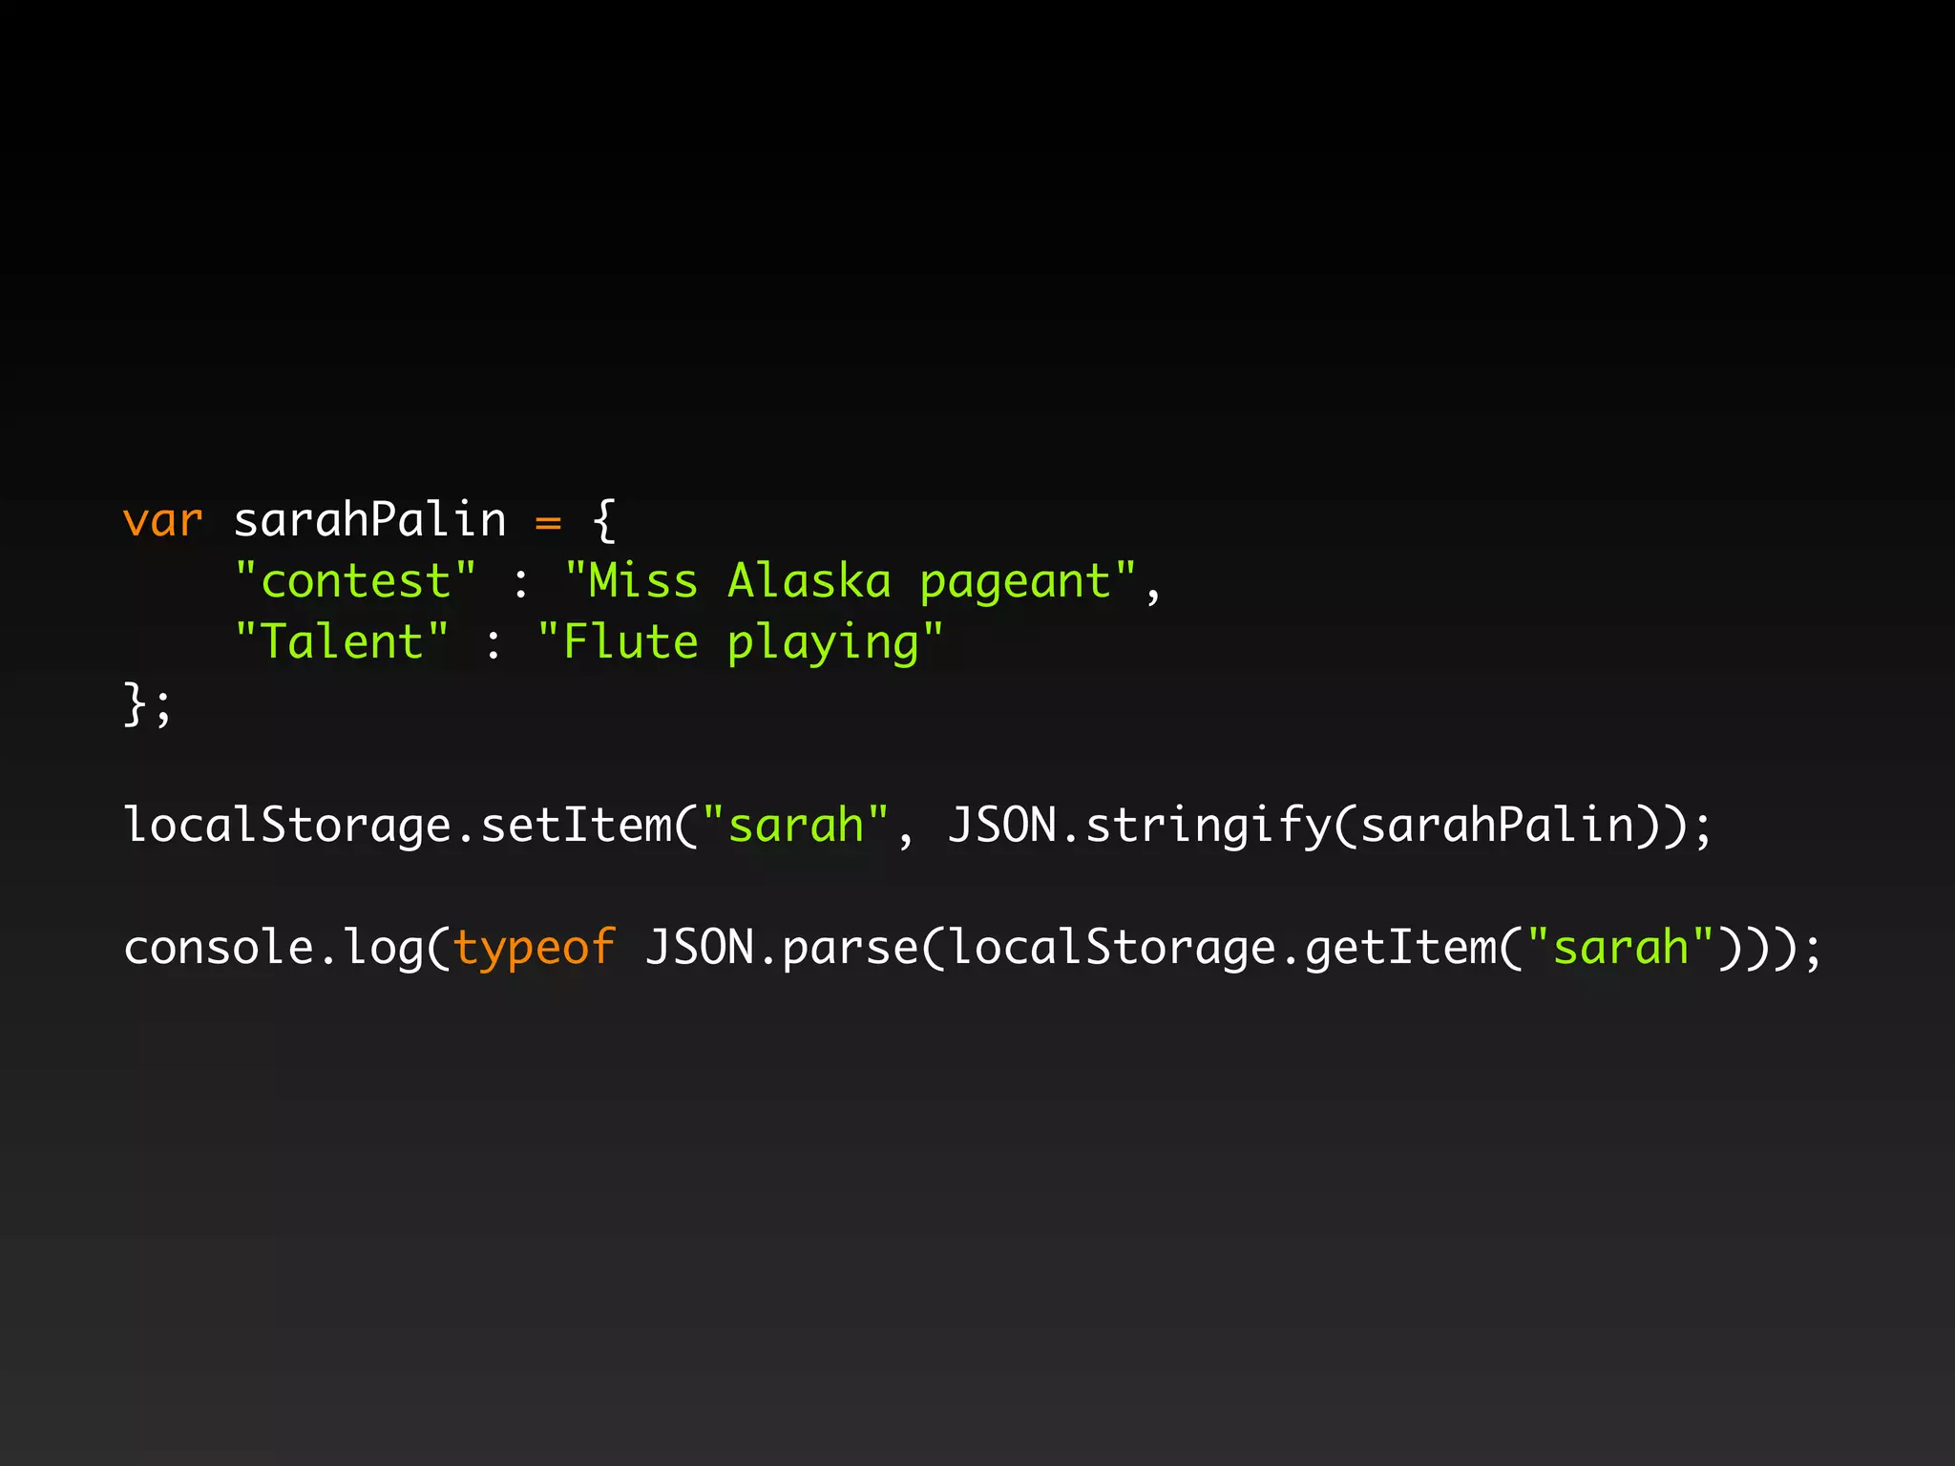The width and height of the screenshot is (1955, 1466).
Task: Click JSON.stringify(sarahPalin) text
Action: pyautogui.click(x=1315, y=826)
